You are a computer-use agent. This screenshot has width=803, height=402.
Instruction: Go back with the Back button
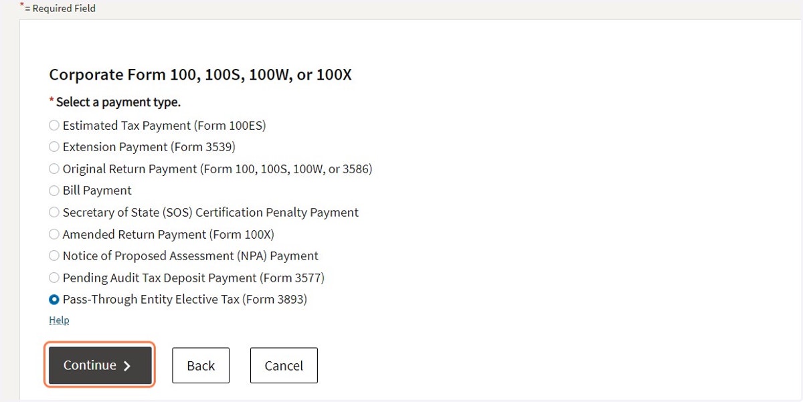[201, 365]
